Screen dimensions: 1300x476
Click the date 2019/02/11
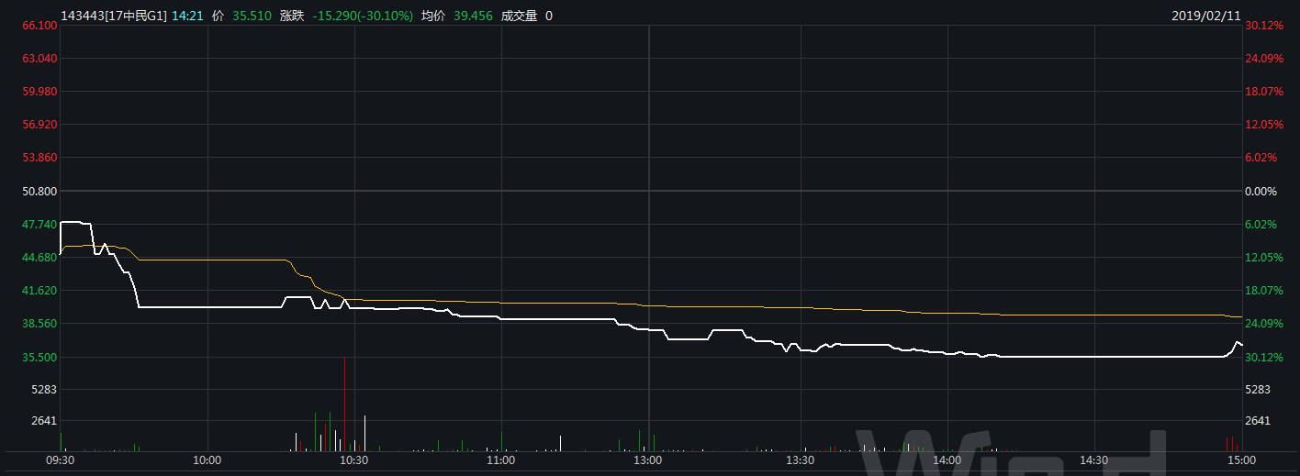1206,16
